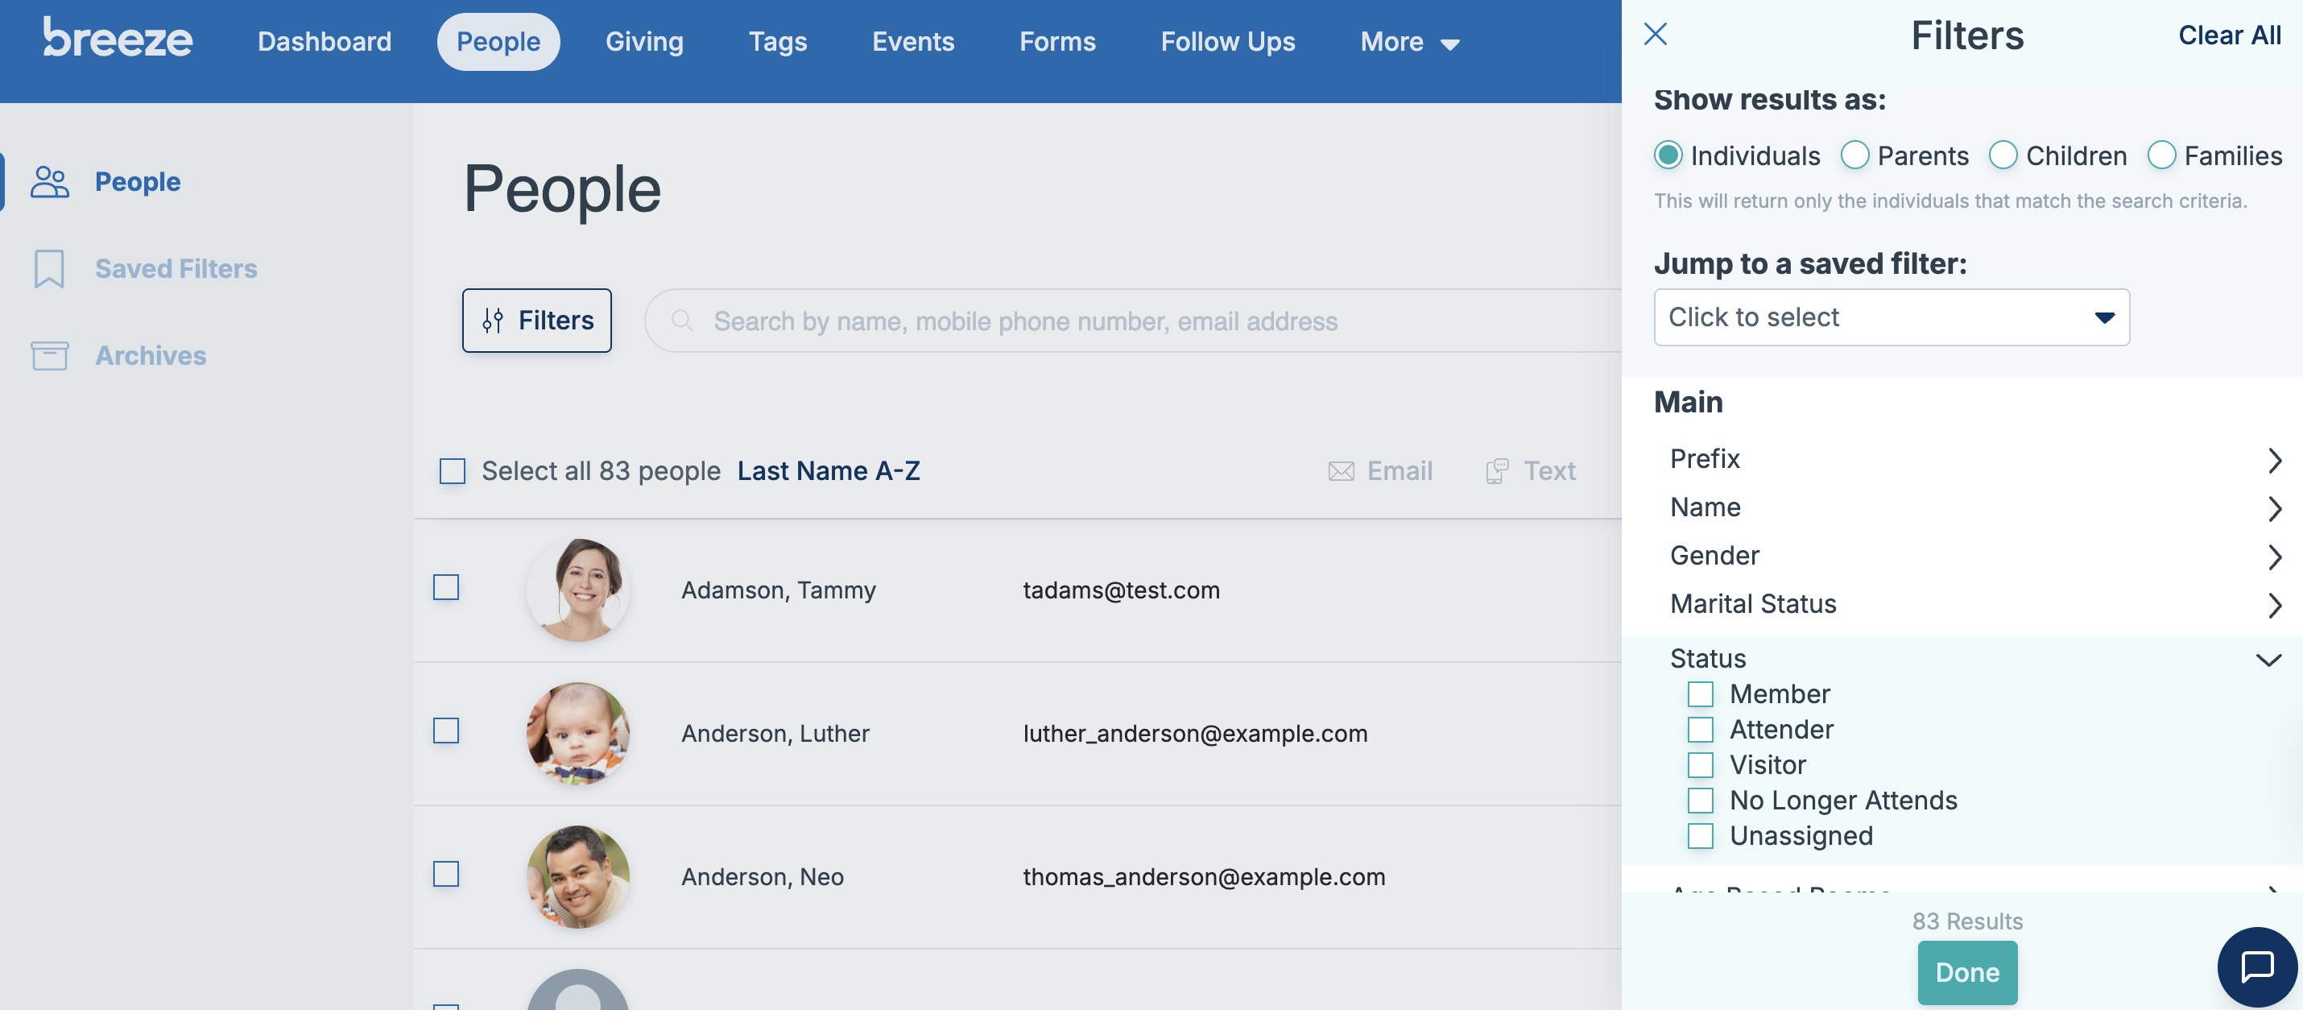Open Saved Filters in sidebar

[x=176, y=268]
